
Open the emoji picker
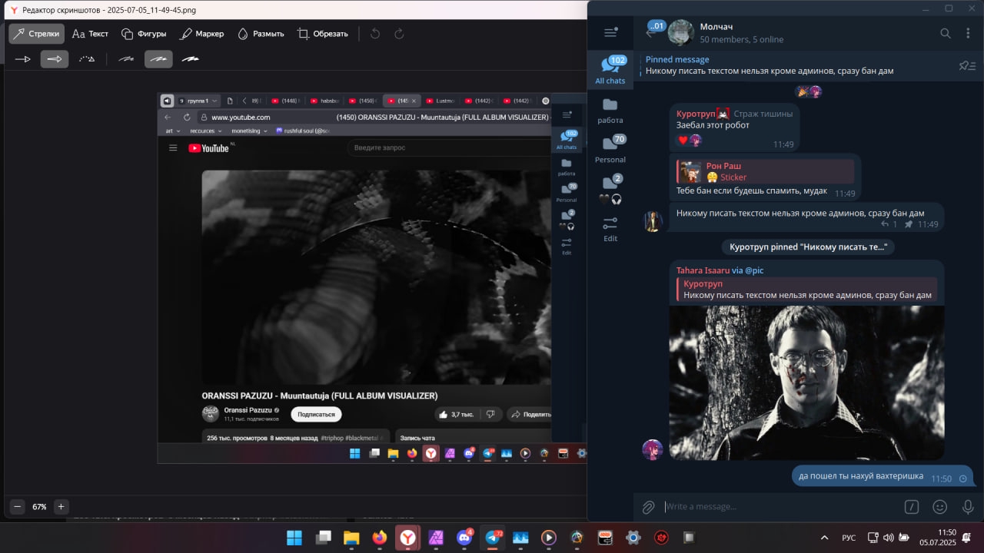coord(939,507)
